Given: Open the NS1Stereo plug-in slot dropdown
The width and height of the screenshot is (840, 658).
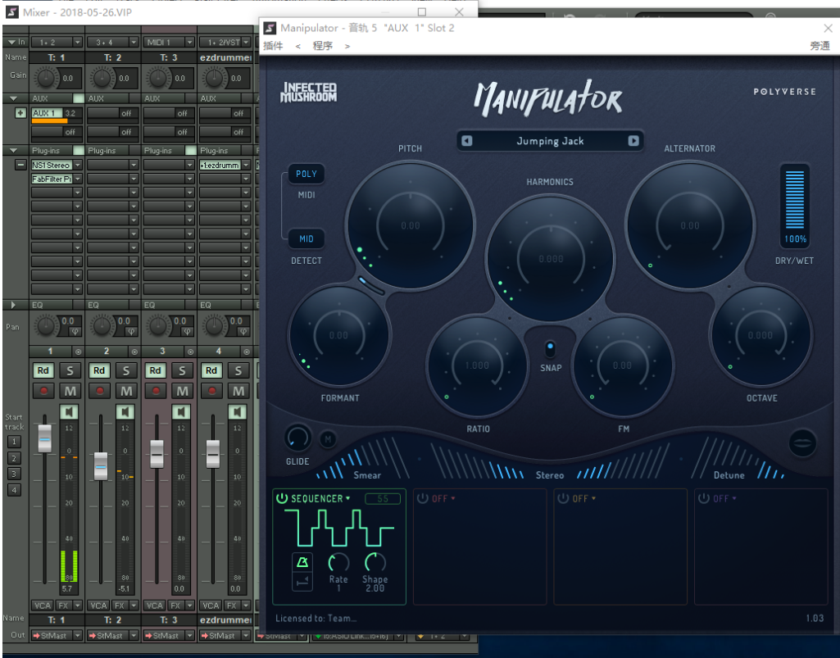Looking at the screenshot, I should point(78,165).
